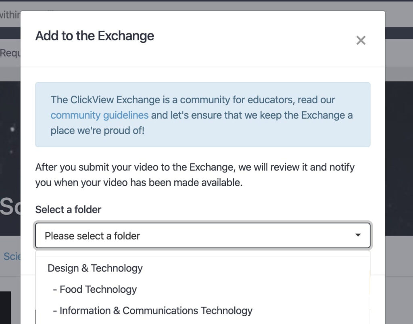Close the Add to the Exchange dialog
Screen dimensions: 413x324
click(361, 40)
